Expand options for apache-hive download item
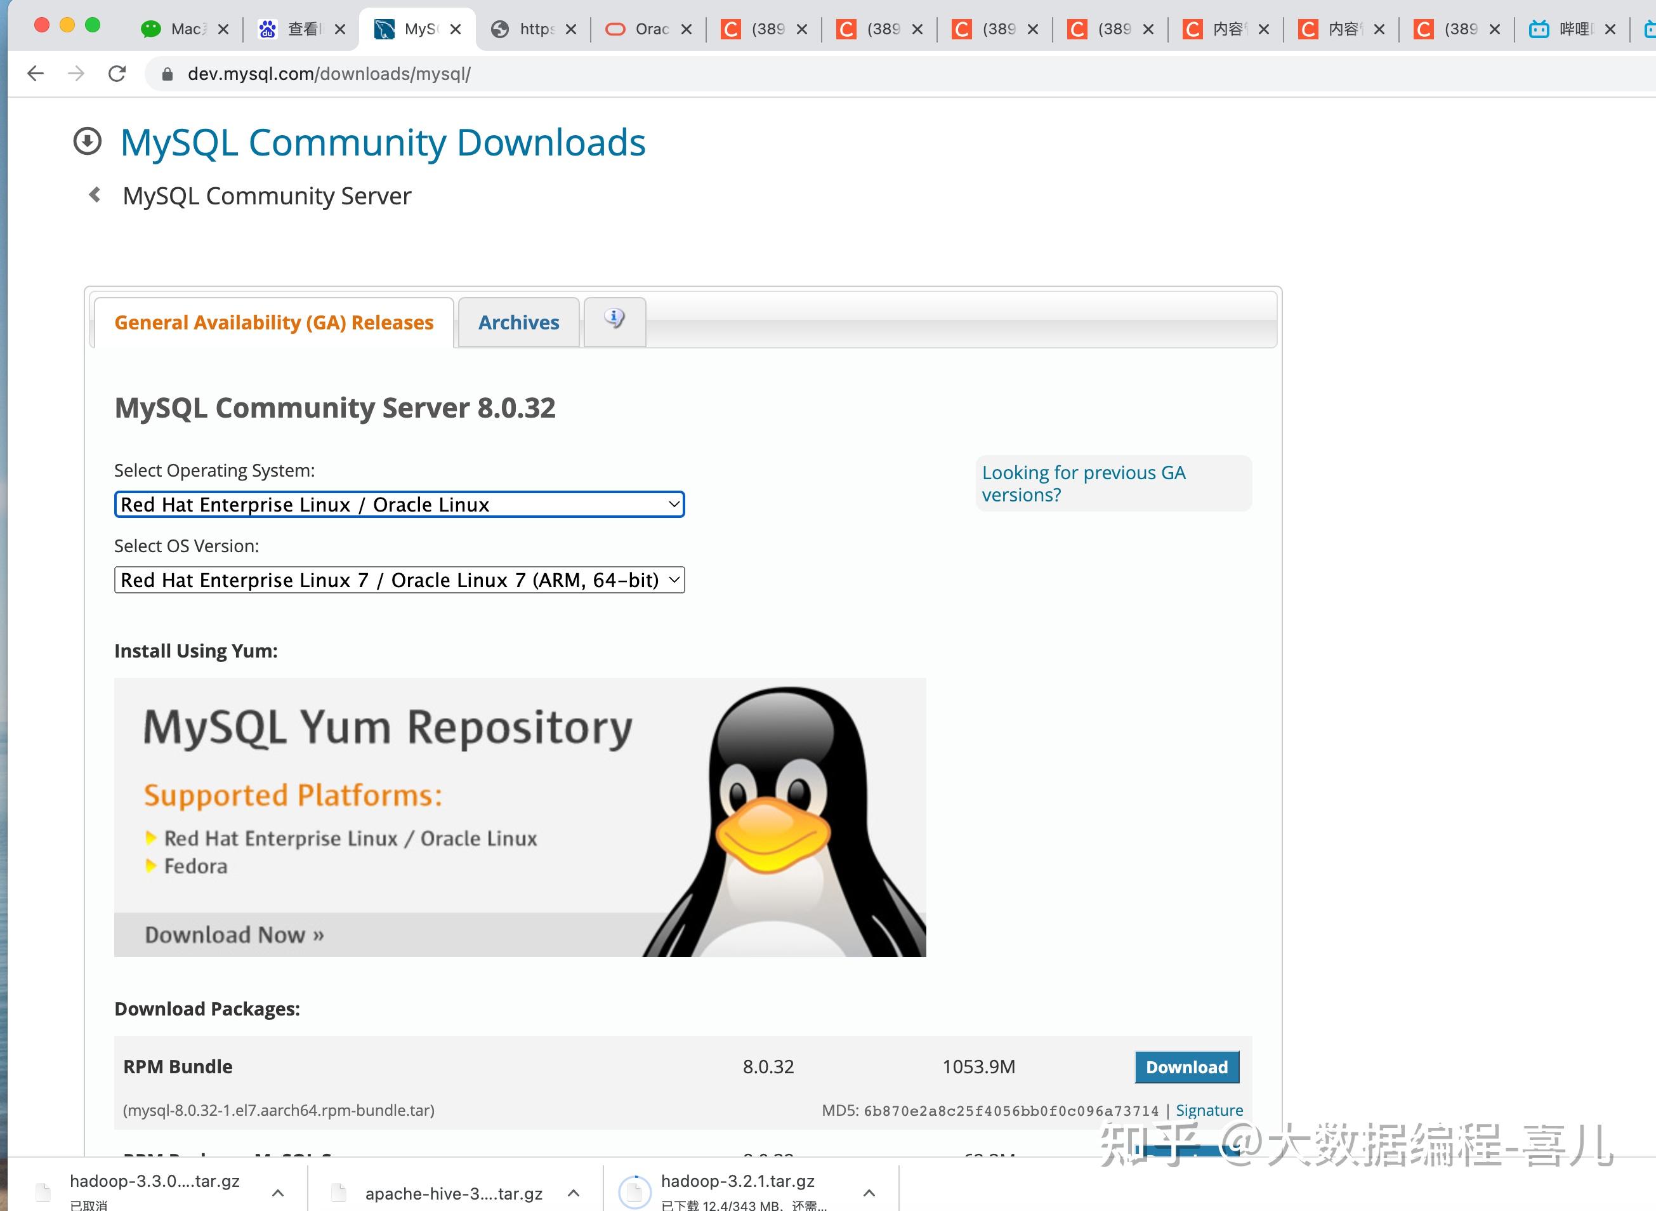 [x=574, y=1193]
